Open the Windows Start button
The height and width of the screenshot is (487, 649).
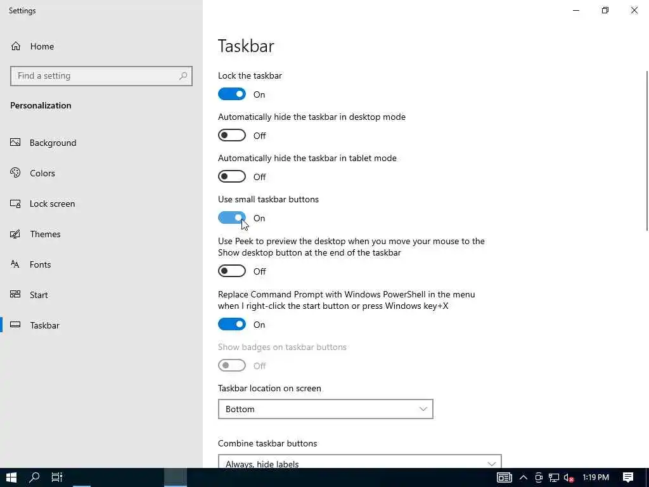click(x=11, y=477)
